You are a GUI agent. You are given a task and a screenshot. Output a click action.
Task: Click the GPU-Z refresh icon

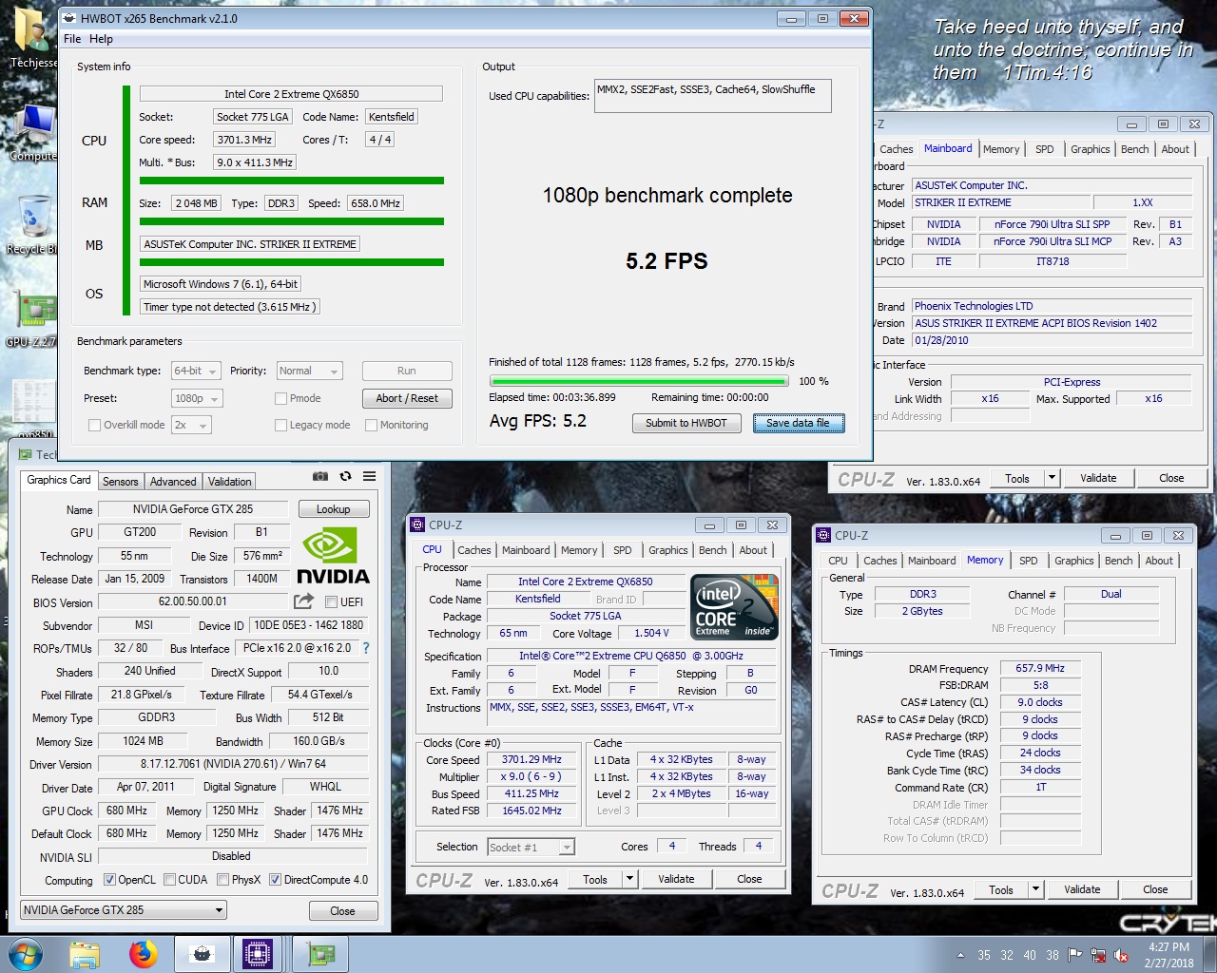(x=345, y=476)
